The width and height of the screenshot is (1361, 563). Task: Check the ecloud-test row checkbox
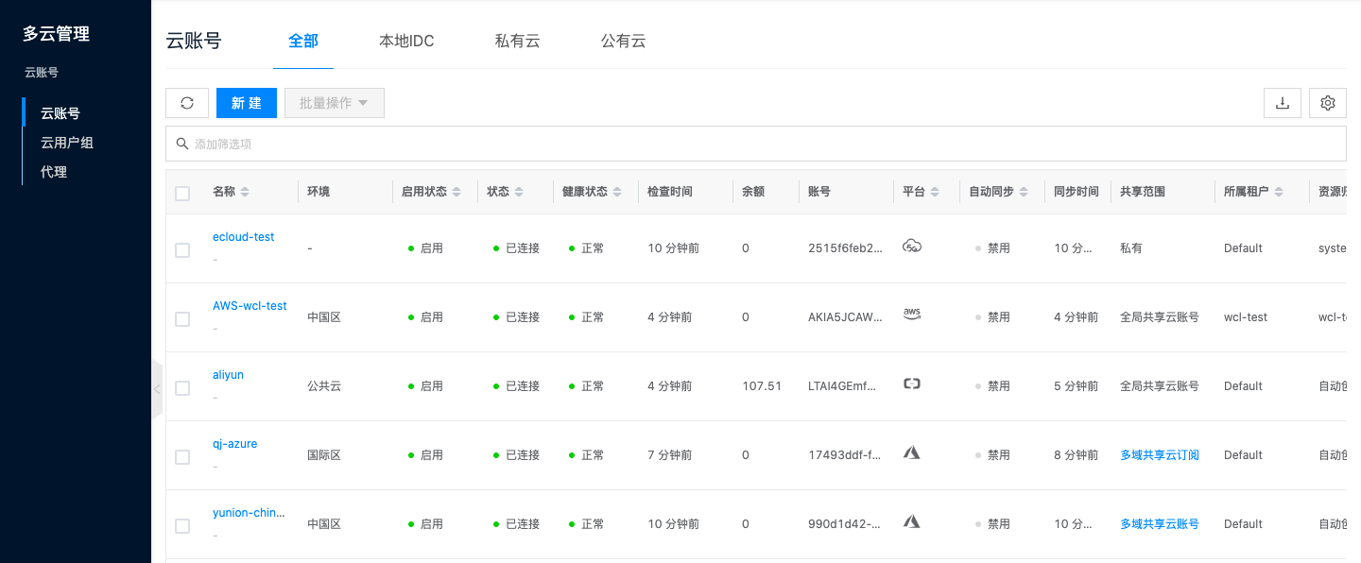coord(182,250)
